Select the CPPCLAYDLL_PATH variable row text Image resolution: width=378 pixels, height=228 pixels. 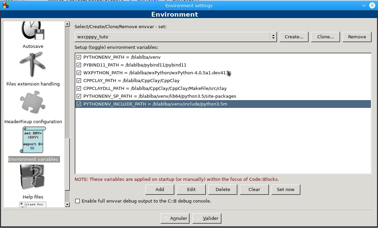point(155,88)
